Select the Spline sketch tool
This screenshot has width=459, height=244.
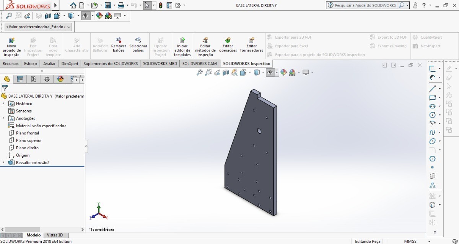[433, 133]
